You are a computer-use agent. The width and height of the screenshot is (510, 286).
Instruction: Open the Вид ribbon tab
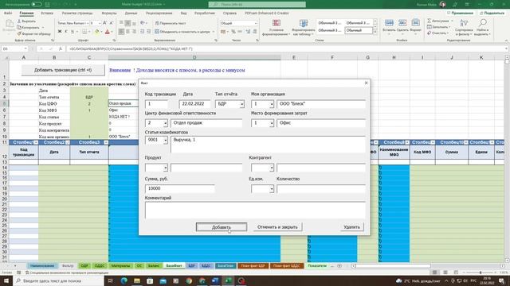(x=184, y=14)
